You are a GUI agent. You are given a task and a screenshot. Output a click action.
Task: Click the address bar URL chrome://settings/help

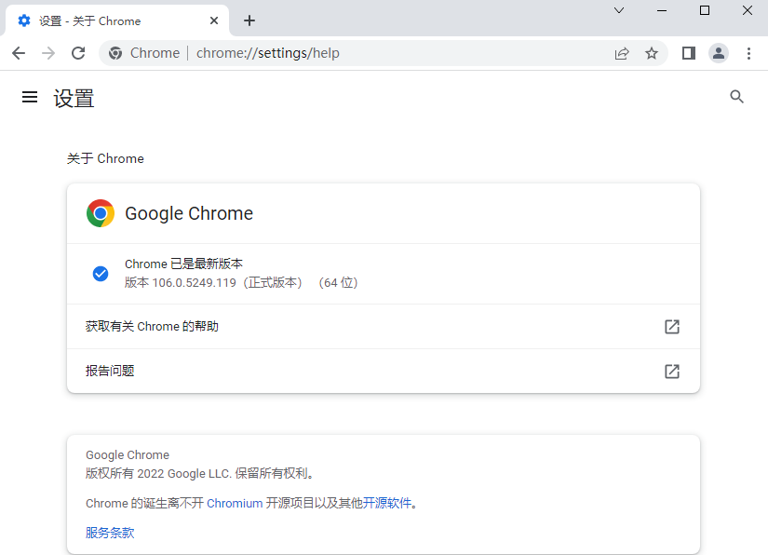pos(268,53)
